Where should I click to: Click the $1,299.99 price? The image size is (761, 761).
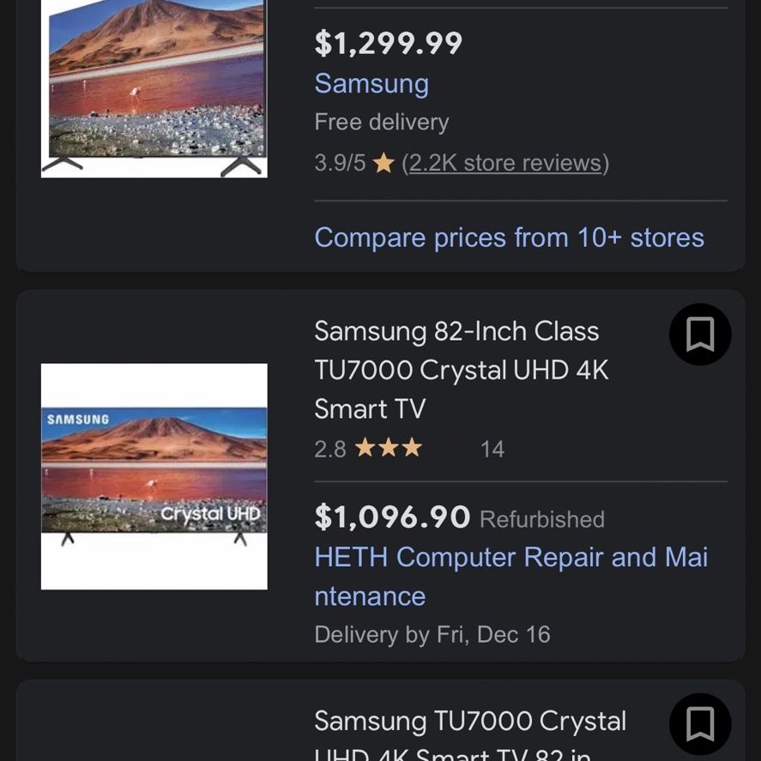(389, 43)
